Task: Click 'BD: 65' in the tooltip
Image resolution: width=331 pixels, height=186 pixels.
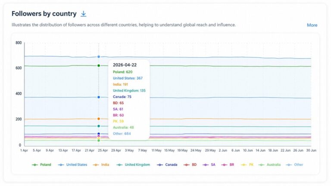Action: (x=118, y=103)
